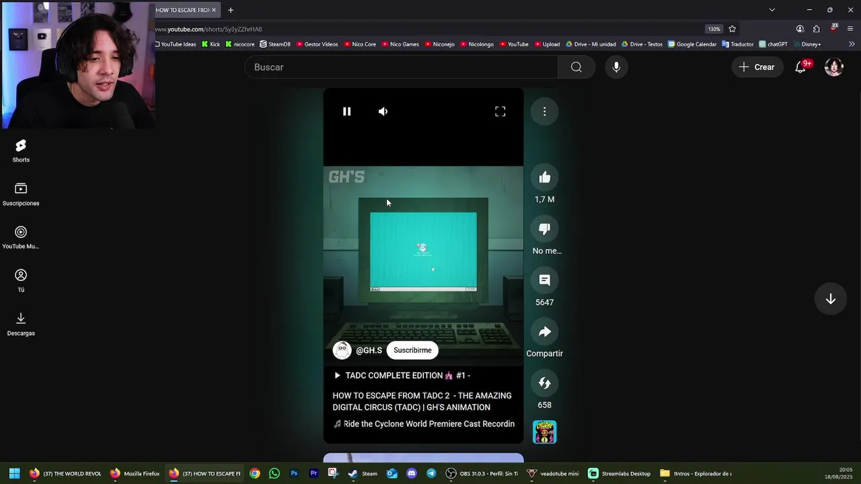
Task: Open Descargas in the sidebar
Action: click(21, 325)
